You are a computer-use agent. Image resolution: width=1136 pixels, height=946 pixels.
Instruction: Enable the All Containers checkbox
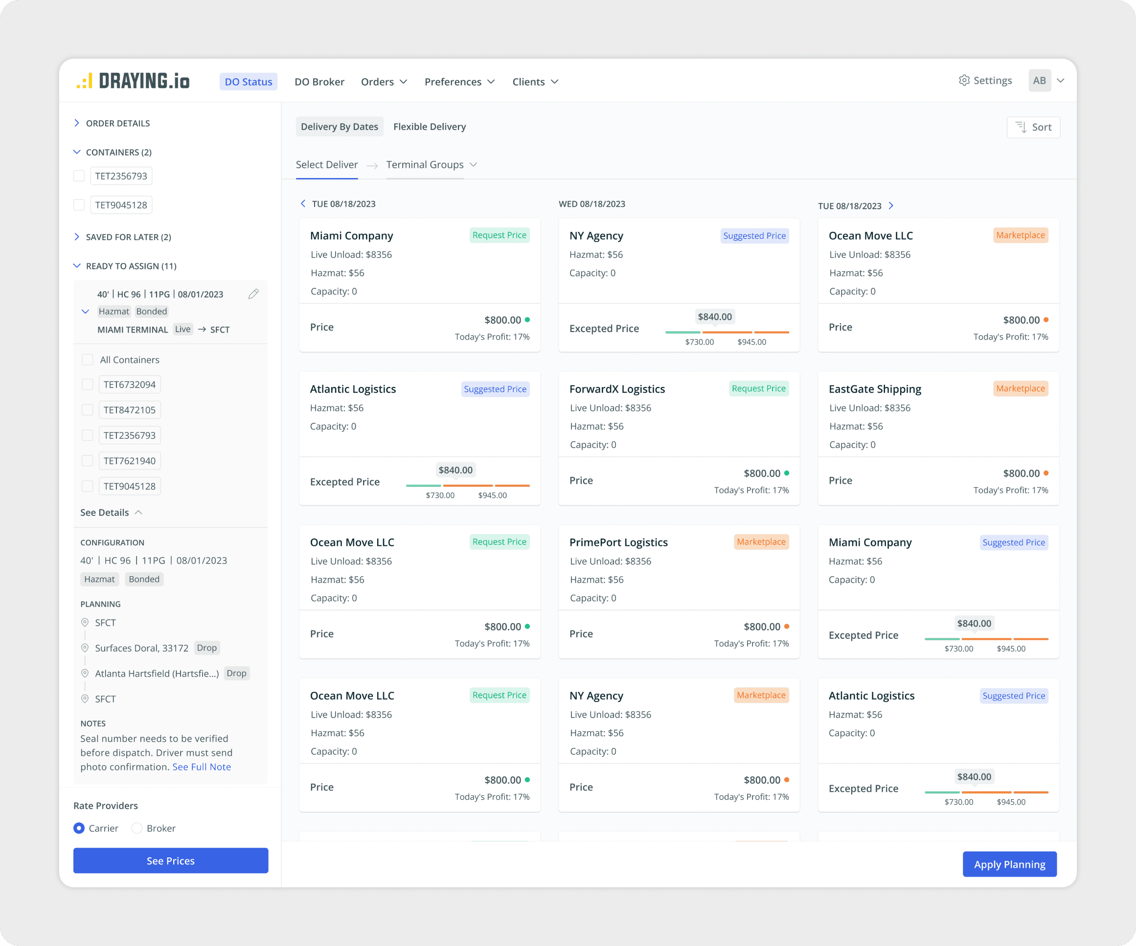tap(87, 359)
